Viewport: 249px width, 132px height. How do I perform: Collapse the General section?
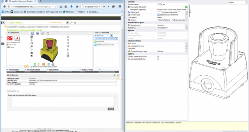(x=127, y=2)
